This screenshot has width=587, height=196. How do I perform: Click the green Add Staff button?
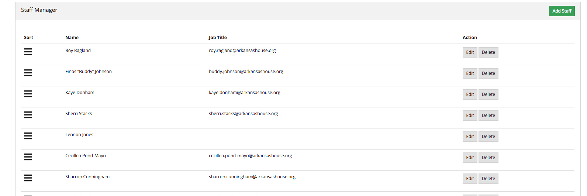(x=562, y=11)
